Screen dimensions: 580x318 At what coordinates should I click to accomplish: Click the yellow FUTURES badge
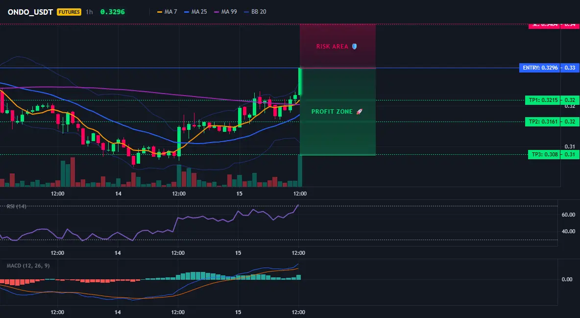click(x=69, y=12)
